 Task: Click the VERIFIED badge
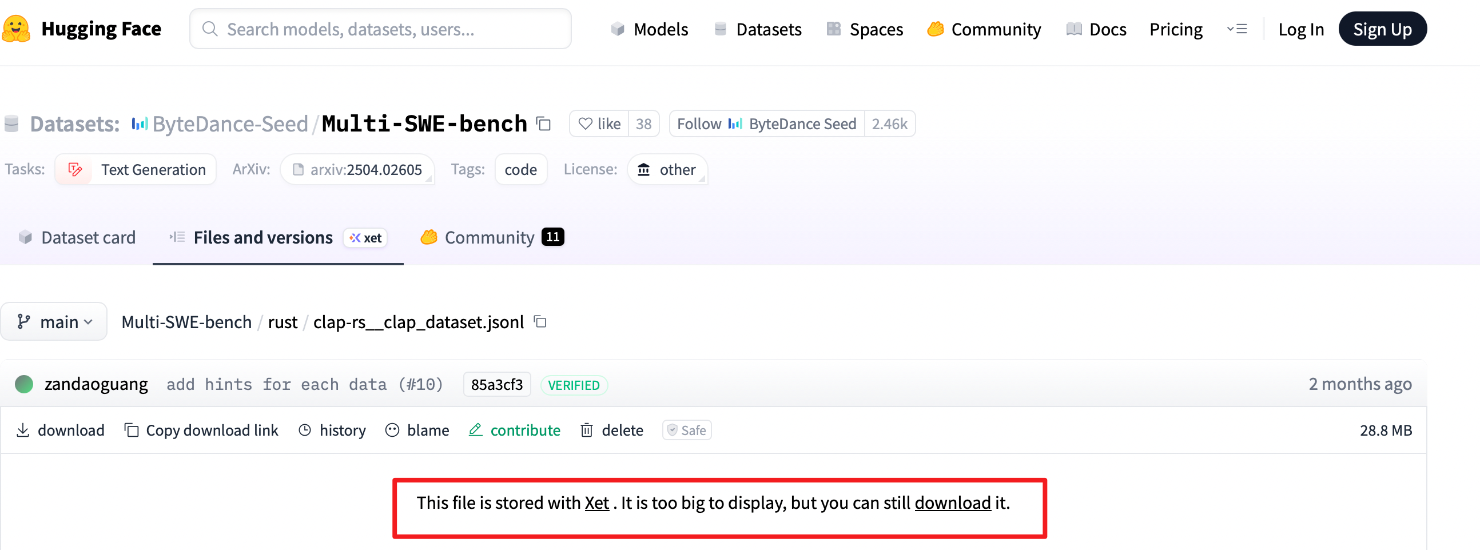pos(574,385)
